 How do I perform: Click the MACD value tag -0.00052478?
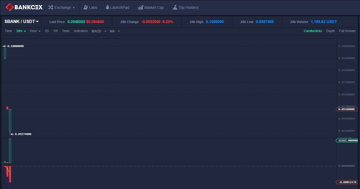click(x=346, y=182)
